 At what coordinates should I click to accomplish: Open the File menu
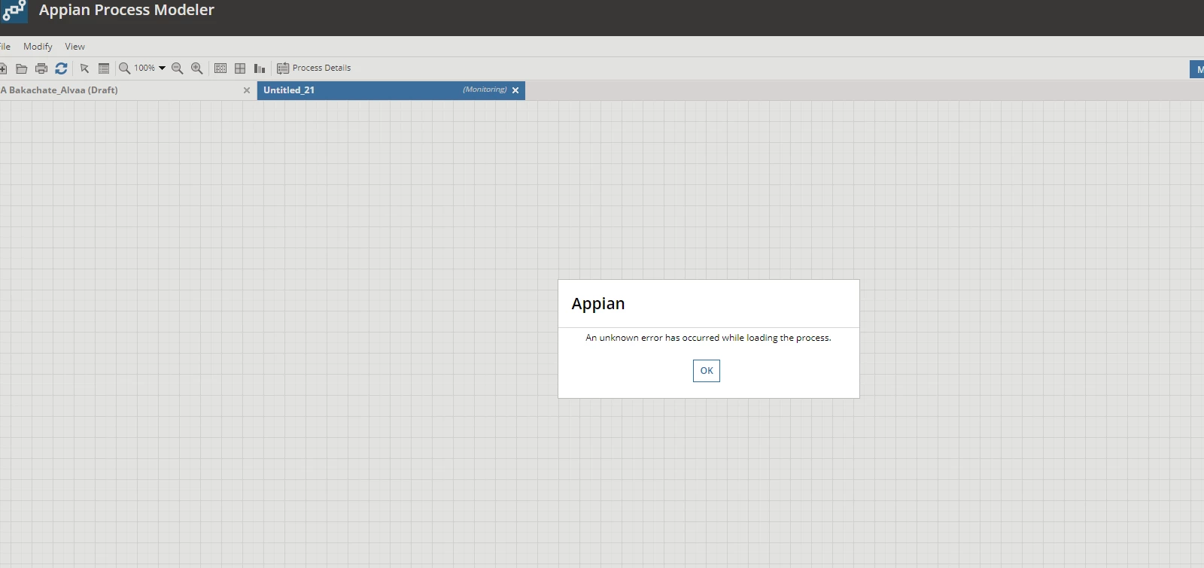tap(5, 47)
